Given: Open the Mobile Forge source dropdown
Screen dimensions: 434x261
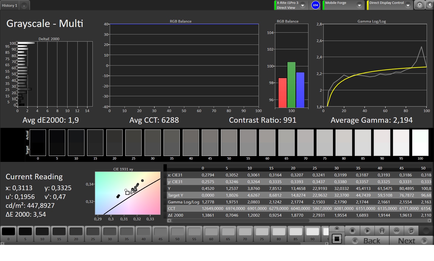Looking at the screenshot, I should (359, 5).
